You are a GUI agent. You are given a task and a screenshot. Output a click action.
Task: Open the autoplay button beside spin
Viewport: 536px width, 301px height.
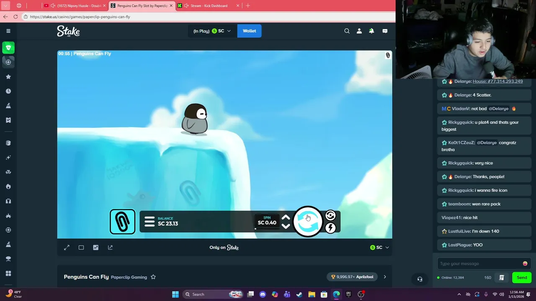click(330, 215)
